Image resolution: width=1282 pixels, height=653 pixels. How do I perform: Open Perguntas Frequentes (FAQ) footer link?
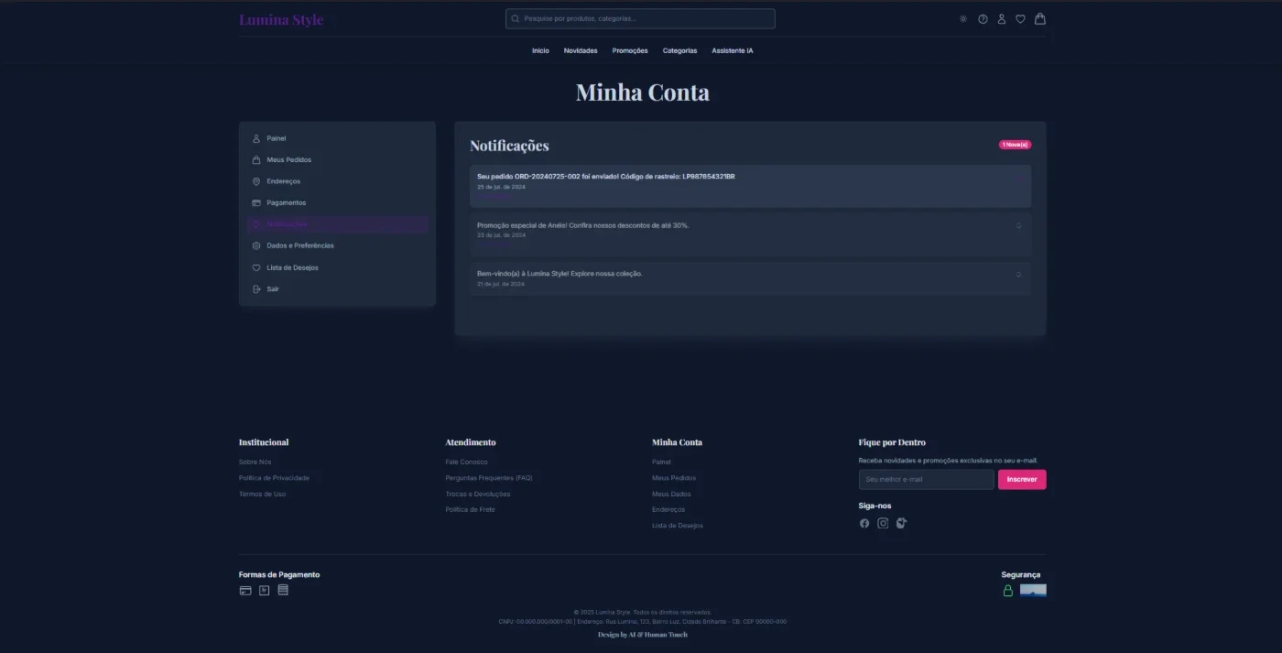click(489, 478)
